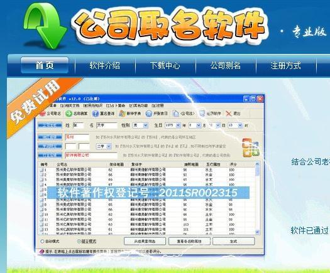Open the 性别 gender dropdown
This screenshot has width=330, height=273.
pos(145,126)
